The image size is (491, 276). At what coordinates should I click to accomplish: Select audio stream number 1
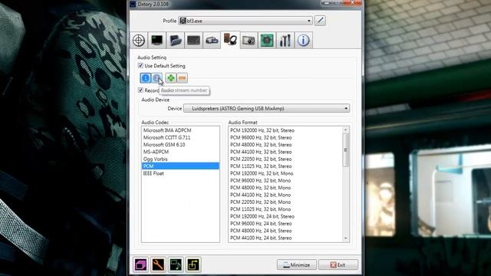[145, 78]
